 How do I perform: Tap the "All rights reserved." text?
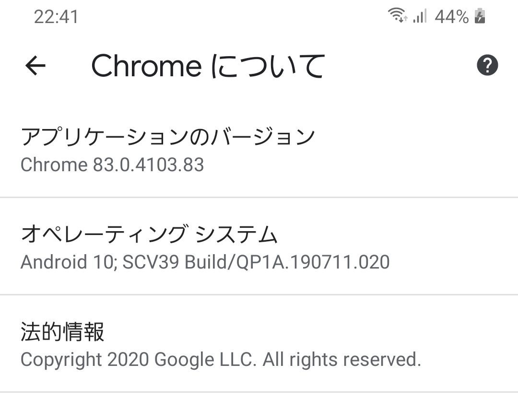341,360
